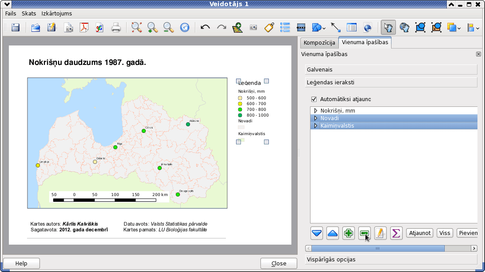Select the Add arrow tool
This screenshot has width=485, height=272.
point(336,28)
